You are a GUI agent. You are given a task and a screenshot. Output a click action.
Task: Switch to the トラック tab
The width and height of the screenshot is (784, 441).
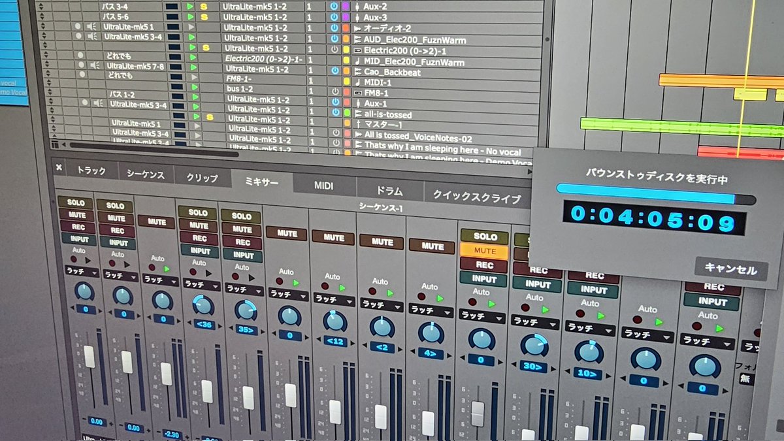point(91,170)
